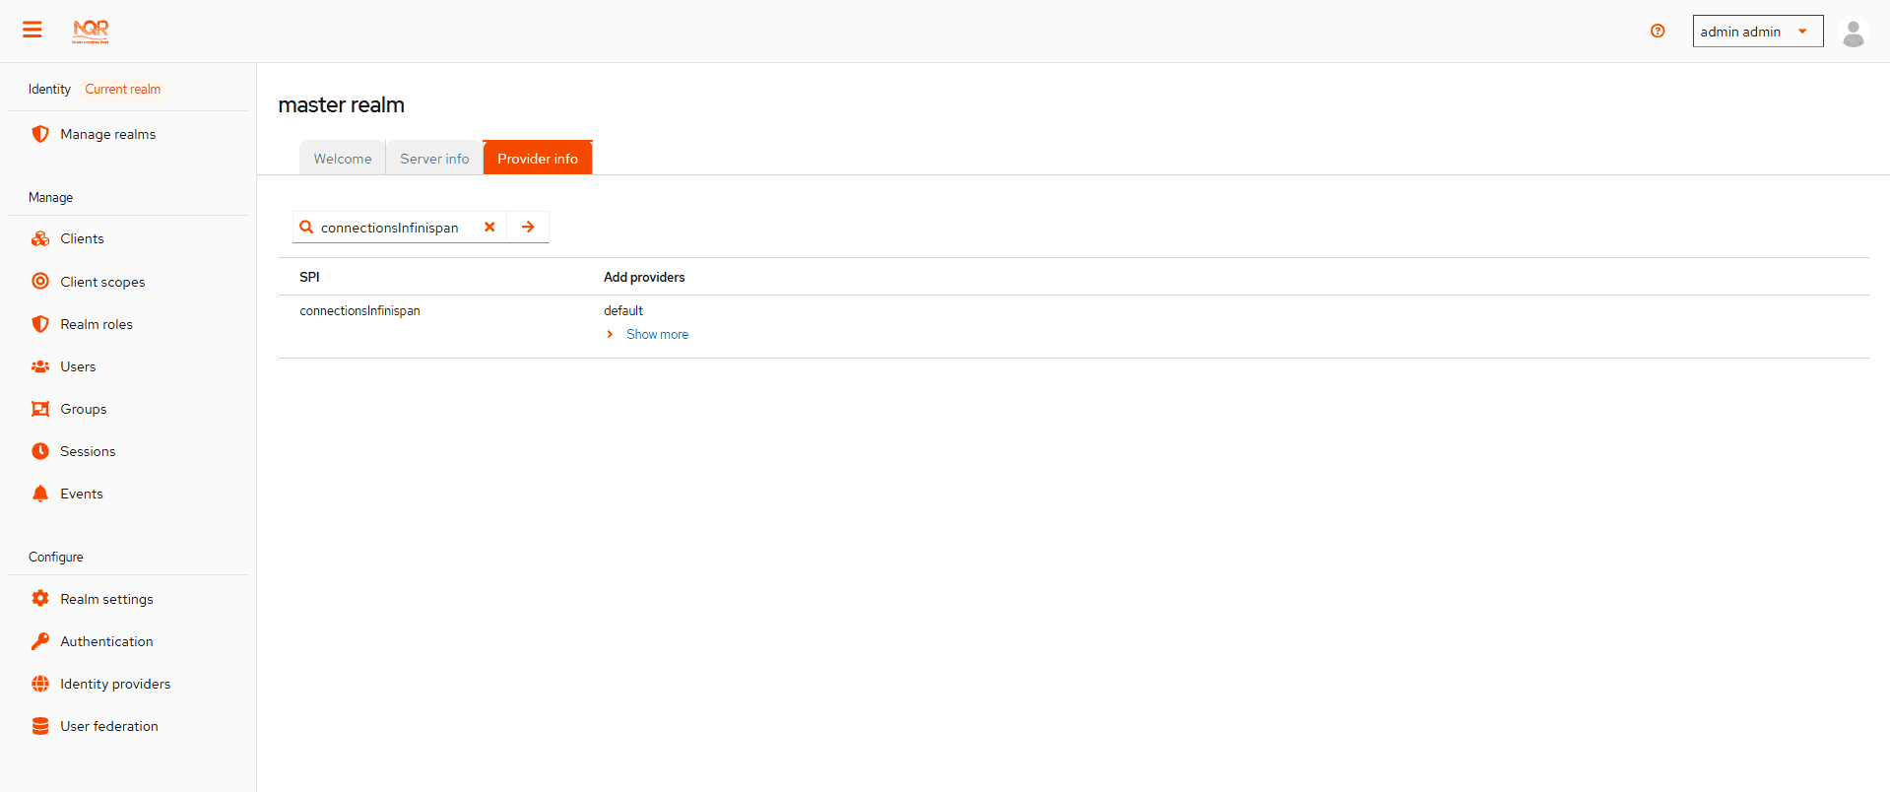Click the master realm heading
The height and width of the screenshot is (792, 1890).
[x=342, y=104]
